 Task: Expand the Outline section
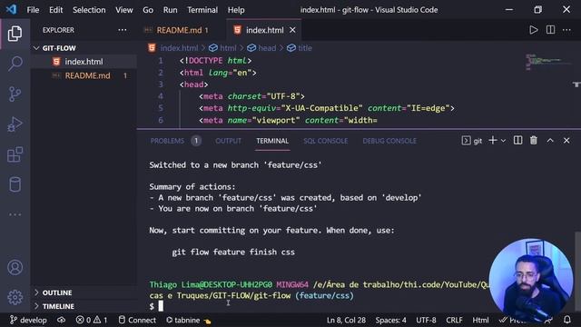click(x=84, y=292)
